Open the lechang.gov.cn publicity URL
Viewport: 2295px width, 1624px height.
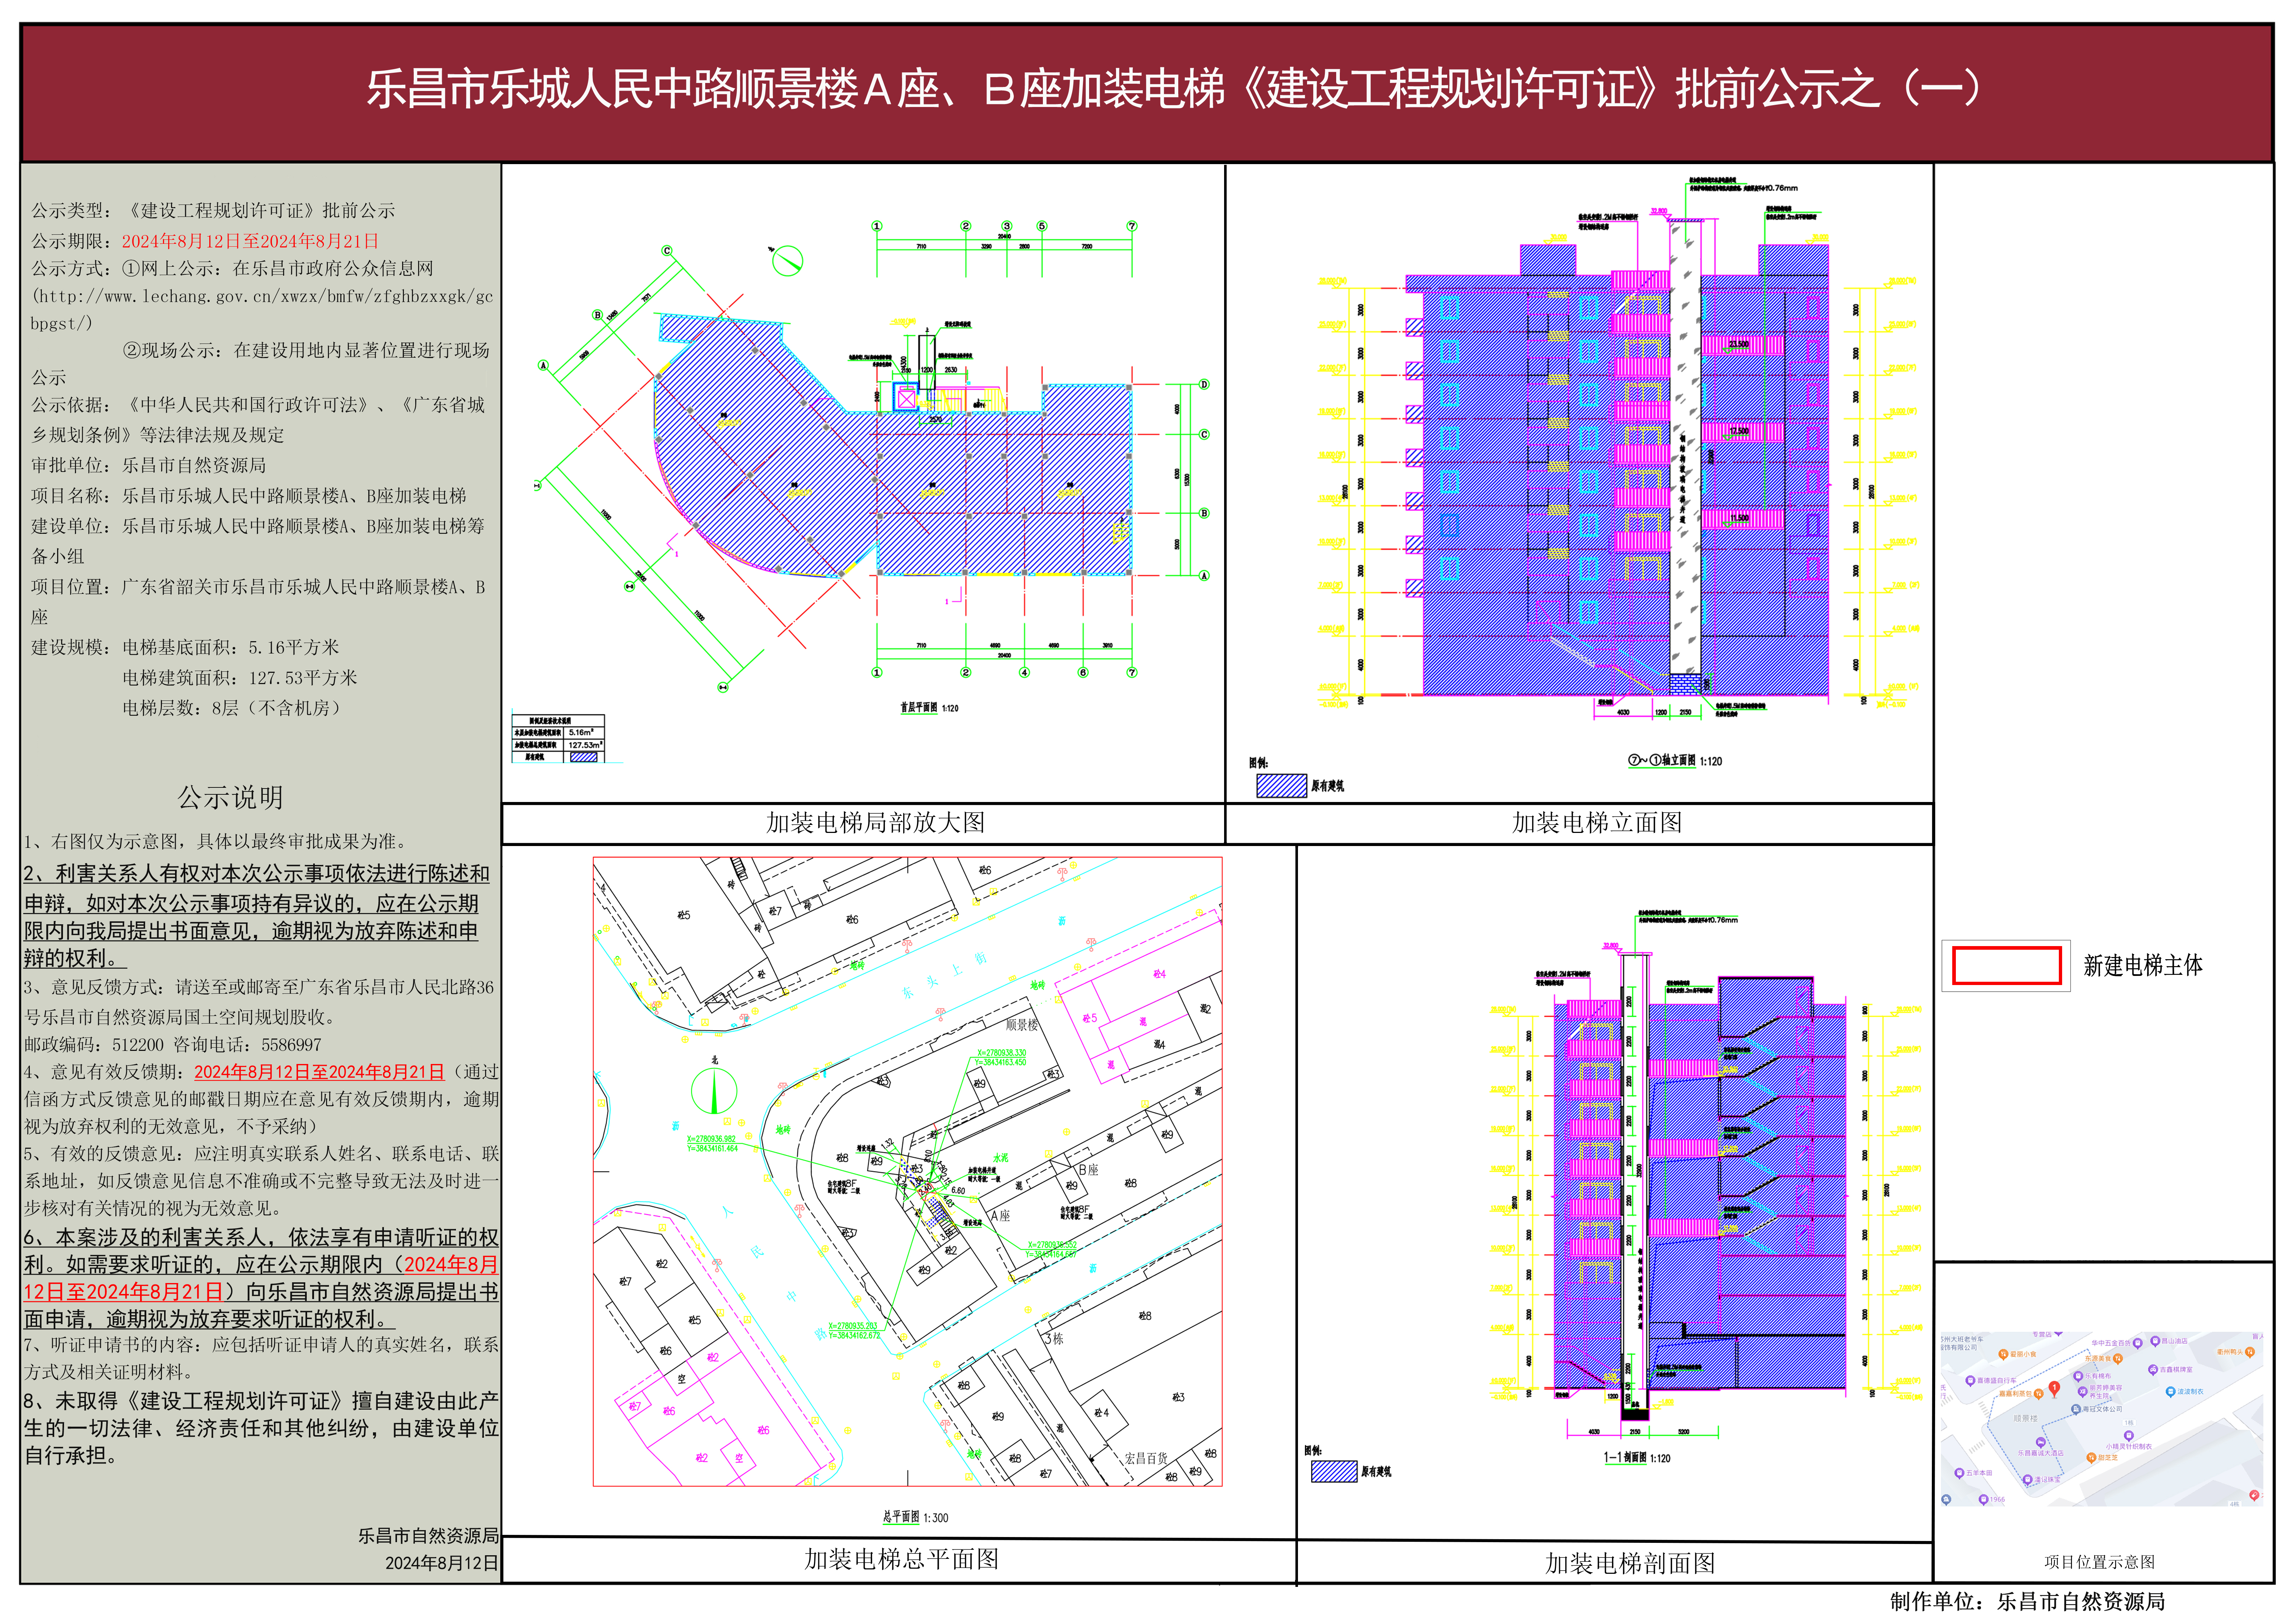click(x=262, y=310)
